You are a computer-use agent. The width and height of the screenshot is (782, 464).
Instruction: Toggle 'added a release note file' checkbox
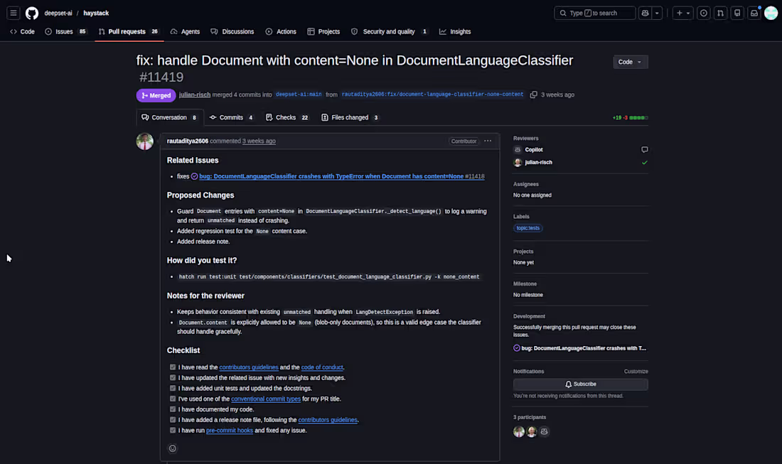pos(173,420)
